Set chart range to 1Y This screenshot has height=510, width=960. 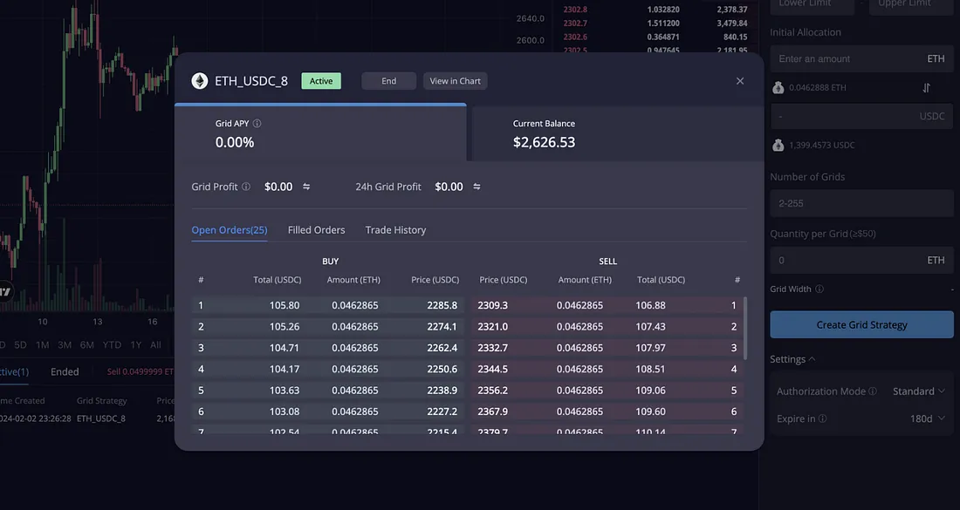coord(136,345)
